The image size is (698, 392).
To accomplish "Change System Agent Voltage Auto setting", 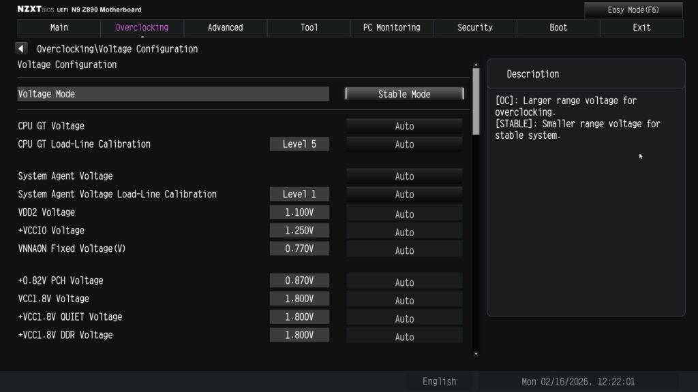I will coord(404,176).
